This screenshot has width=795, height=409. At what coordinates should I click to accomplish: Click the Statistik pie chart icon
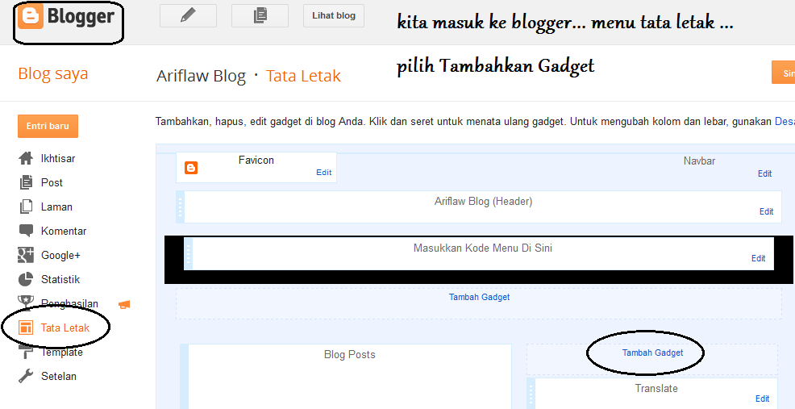[x=26, y=280]
